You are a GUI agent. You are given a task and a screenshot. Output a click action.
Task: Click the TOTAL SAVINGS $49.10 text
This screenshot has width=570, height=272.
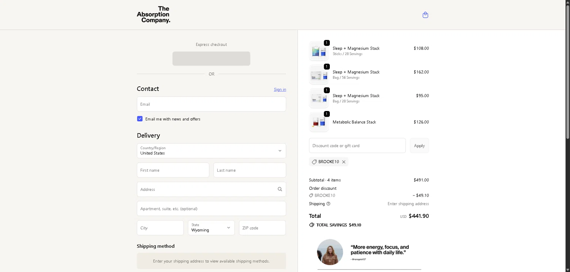[x=339, y=225]
